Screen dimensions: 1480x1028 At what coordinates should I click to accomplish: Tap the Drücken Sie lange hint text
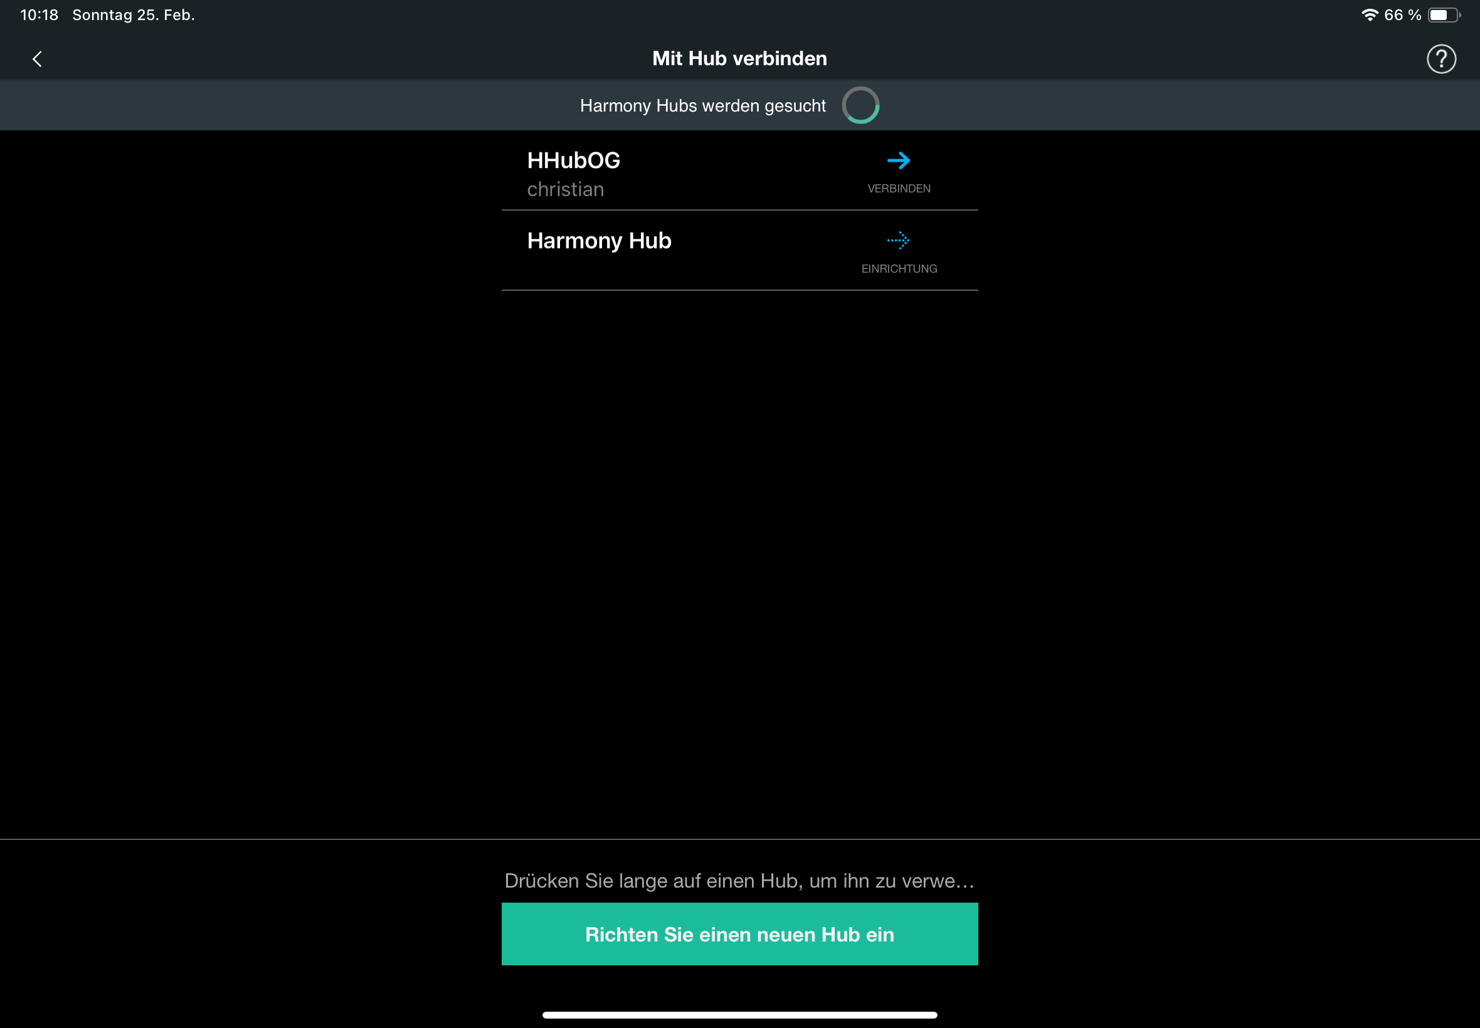pos(739,881)
